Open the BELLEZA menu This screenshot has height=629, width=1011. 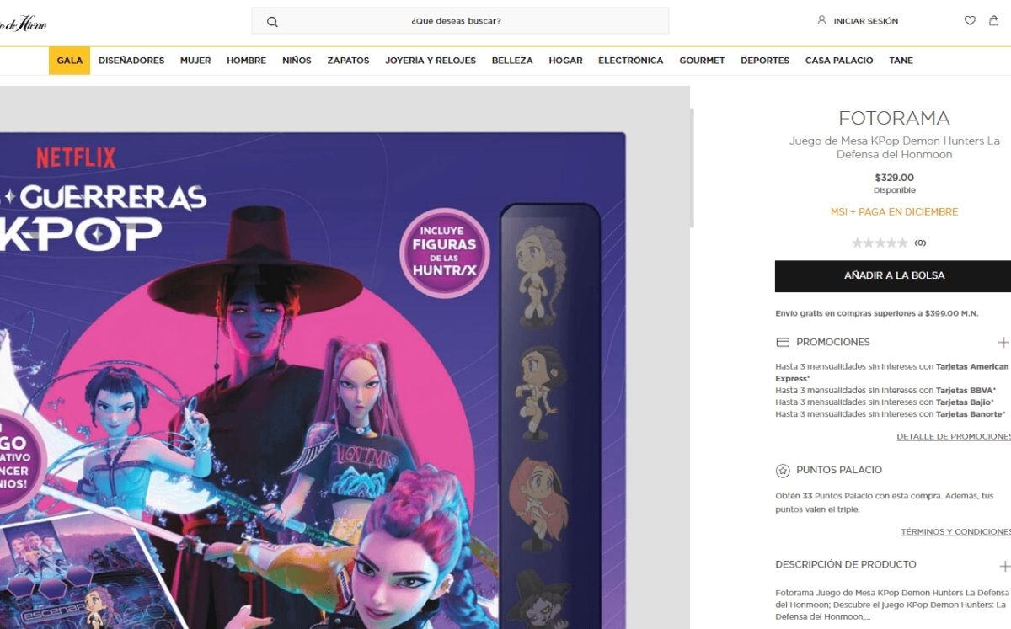pyautogui.click(x=512, y=61)
